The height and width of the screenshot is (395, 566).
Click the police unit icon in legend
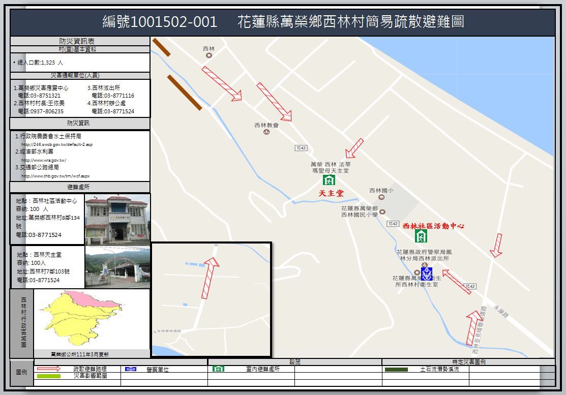[131, 369]
